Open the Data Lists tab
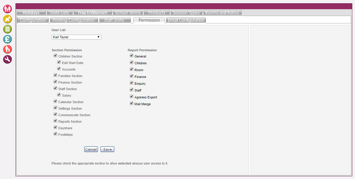355x179 pixels. coord(60,13)
